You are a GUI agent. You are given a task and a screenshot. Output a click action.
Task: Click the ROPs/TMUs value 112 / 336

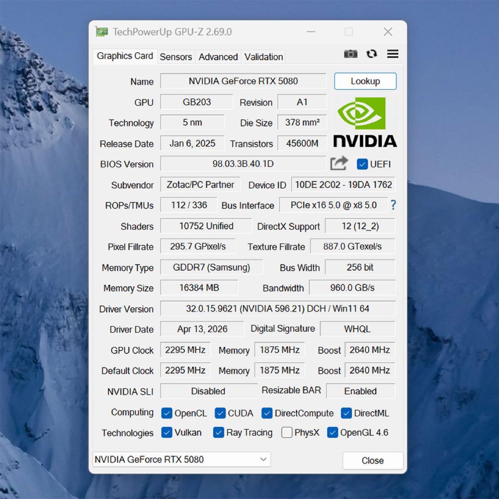tap(189, 205)
